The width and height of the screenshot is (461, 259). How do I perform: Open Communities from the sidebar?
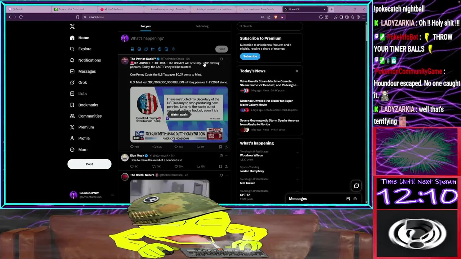pos(86,116)
